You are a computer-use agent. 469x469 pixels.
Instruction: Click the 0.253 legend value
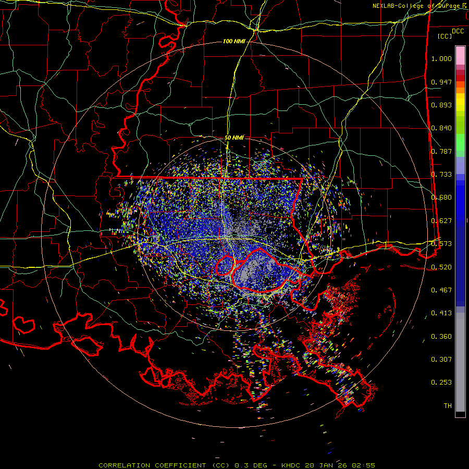pyautogui.click(x=441, y=382)
